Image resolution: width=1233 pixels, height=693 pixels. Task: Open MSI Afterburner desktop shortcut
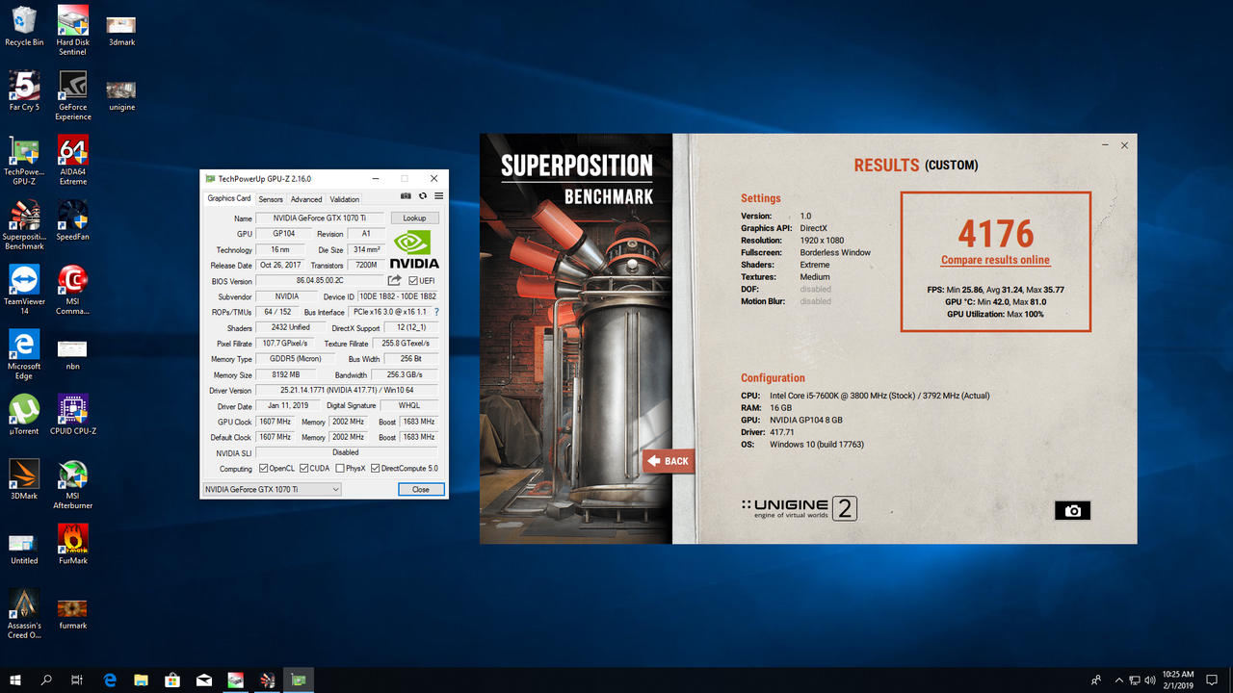(73, 483)
